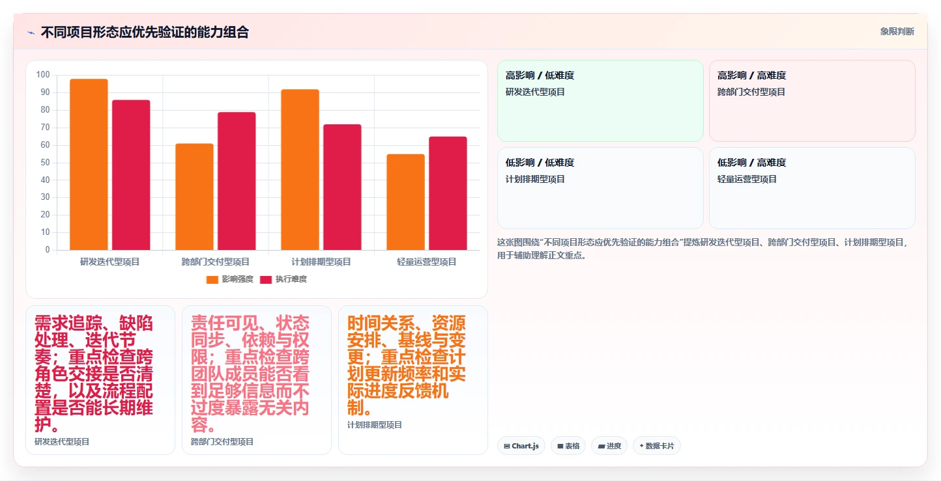Click the y-axis value 100

43,75
